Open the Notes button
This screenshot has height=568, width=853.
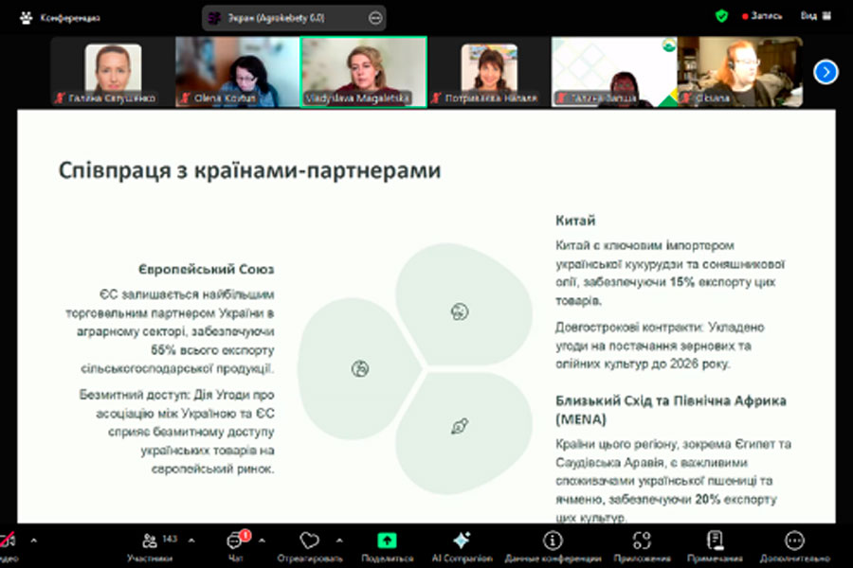pyautogui.click(x=715, y=547)
